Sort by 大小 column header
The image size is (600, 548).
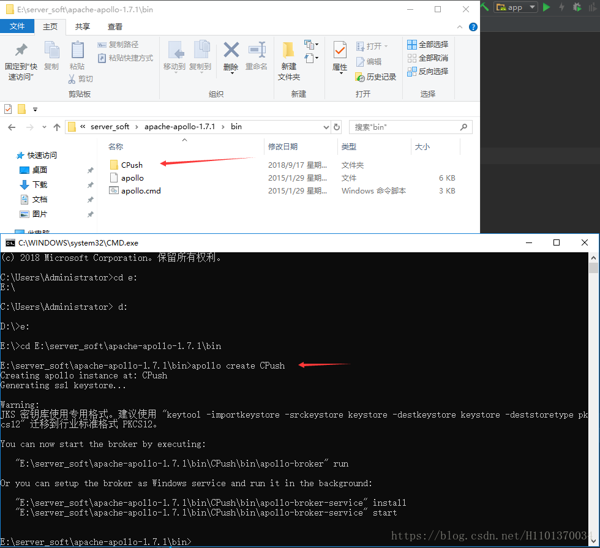pos(422,147)
